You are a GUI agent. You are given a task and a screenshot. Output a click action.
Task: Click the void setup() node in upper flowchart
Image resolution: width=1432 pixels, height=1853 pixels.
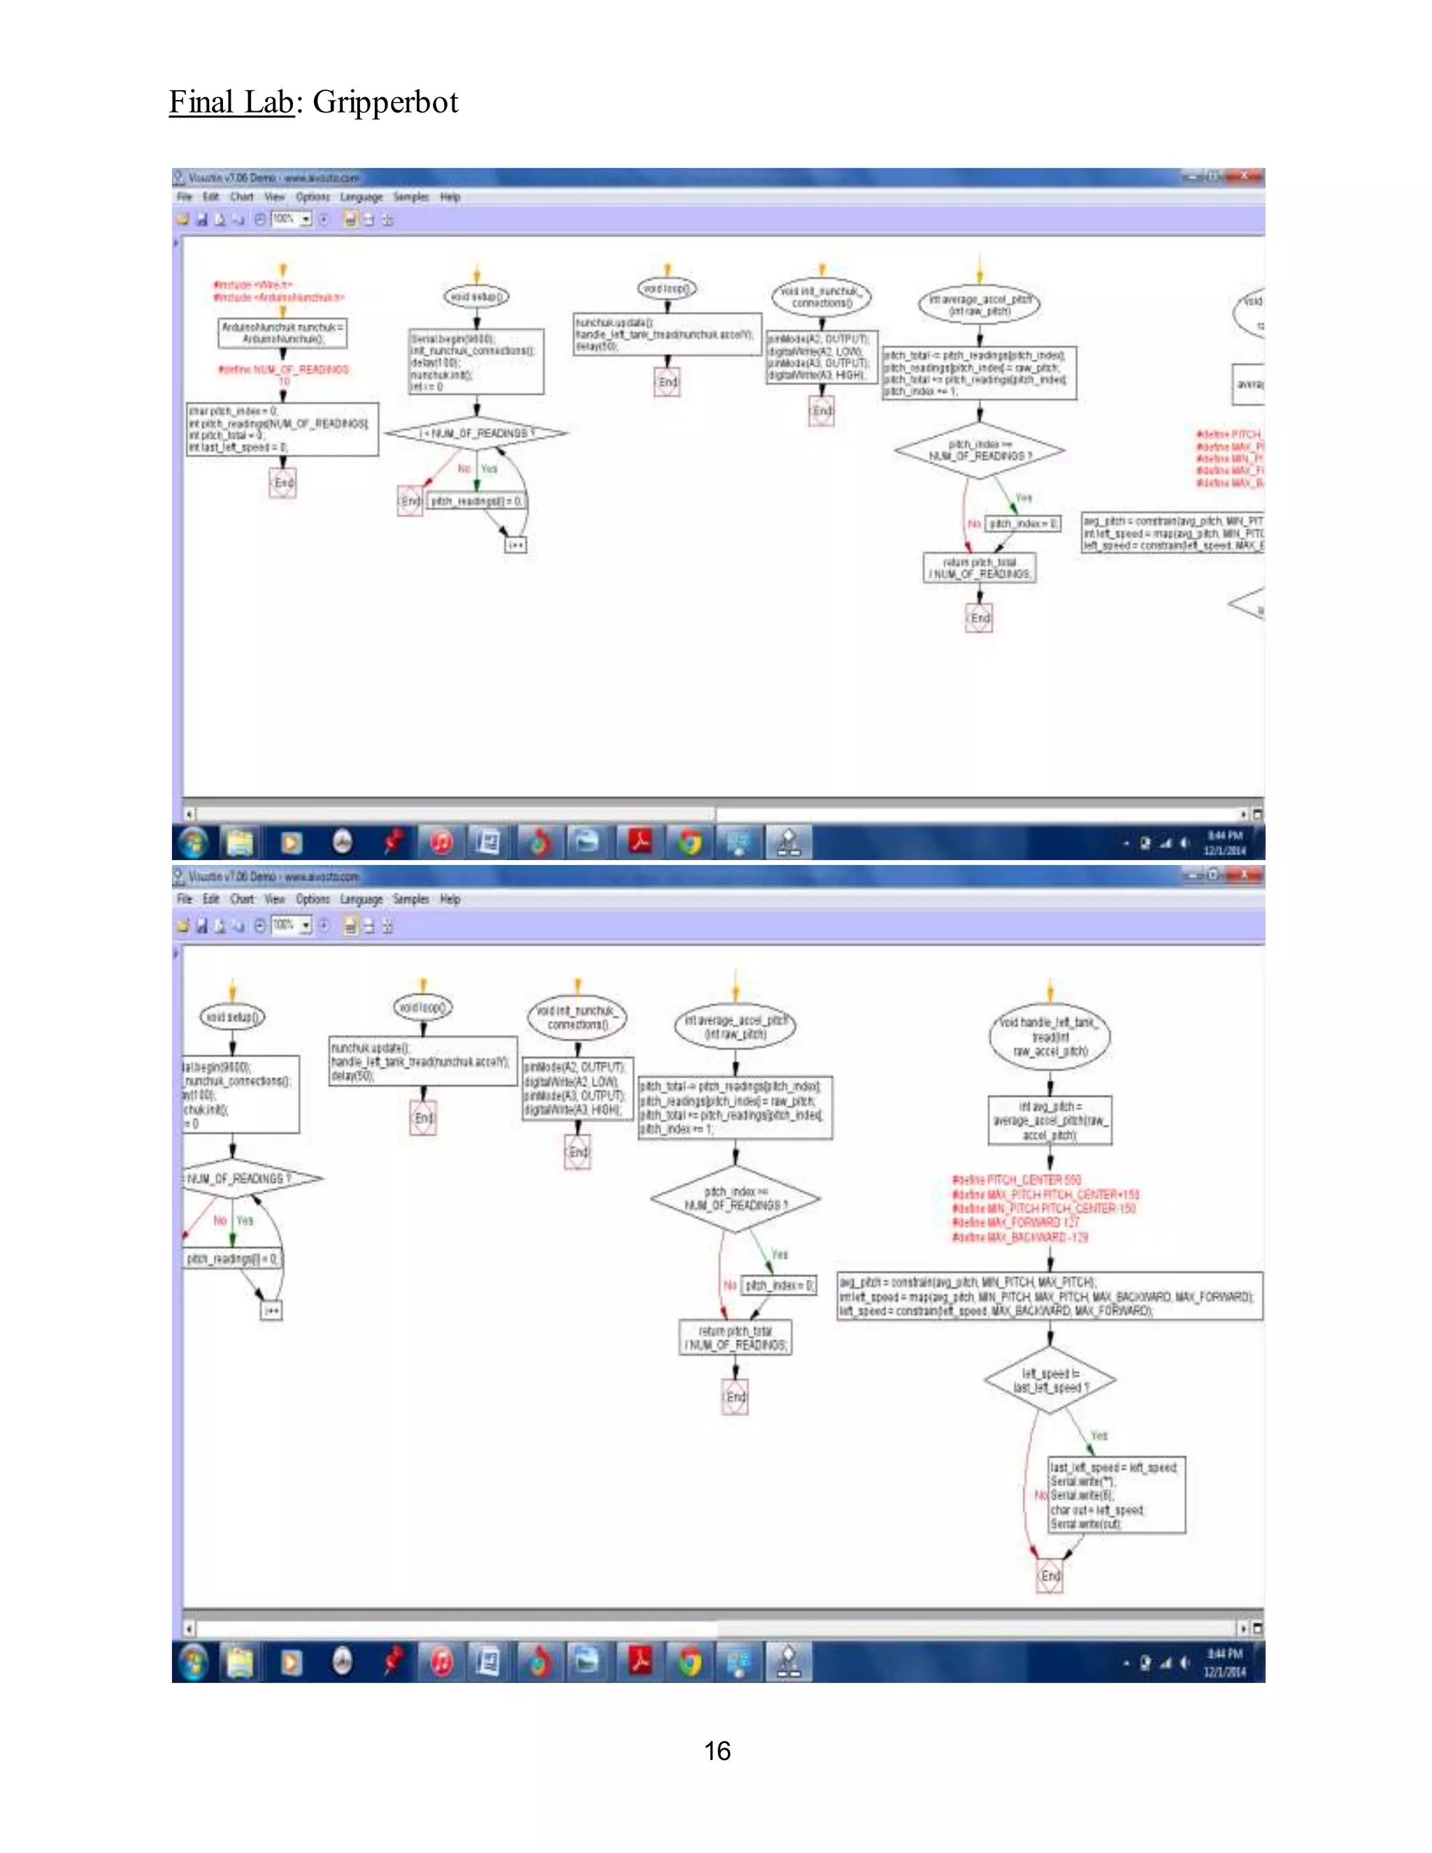tap(476, 297)
